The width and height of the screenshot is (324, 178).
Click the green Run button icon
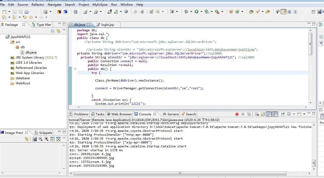coord(197,12)
